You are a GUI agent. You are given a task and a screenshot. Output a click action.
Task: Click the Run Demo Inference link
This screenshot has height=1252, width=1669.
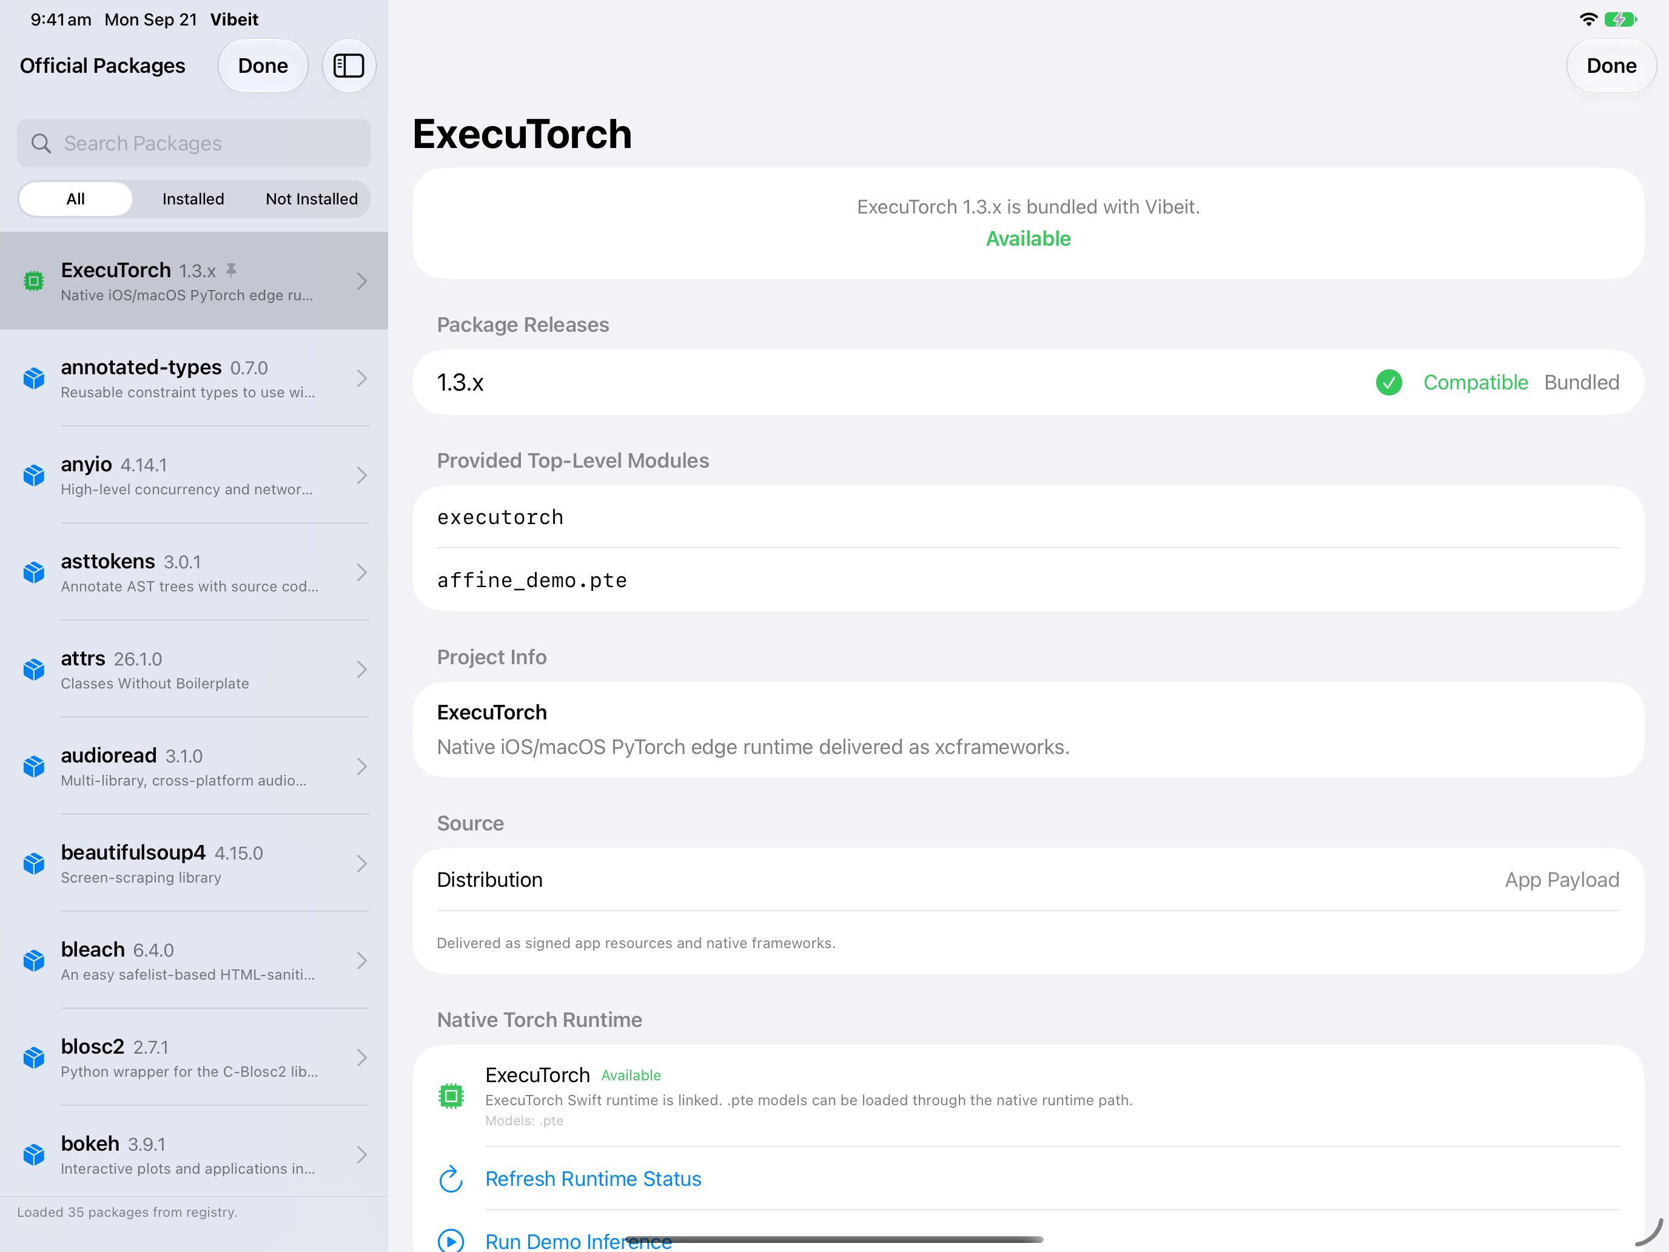tap(578, 1242)
